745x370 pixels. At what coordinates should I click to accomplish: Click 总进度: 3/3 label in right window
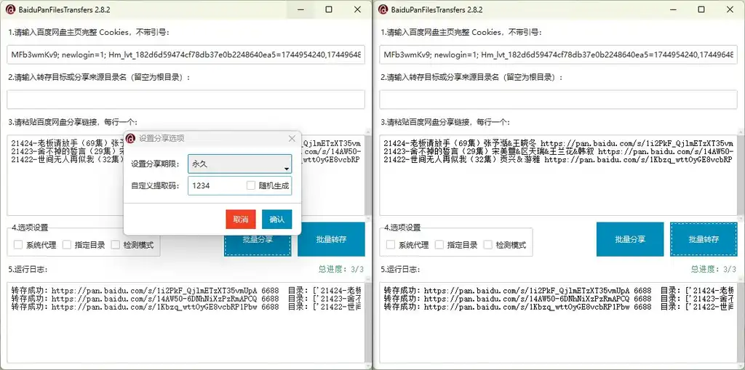(713, 269)
